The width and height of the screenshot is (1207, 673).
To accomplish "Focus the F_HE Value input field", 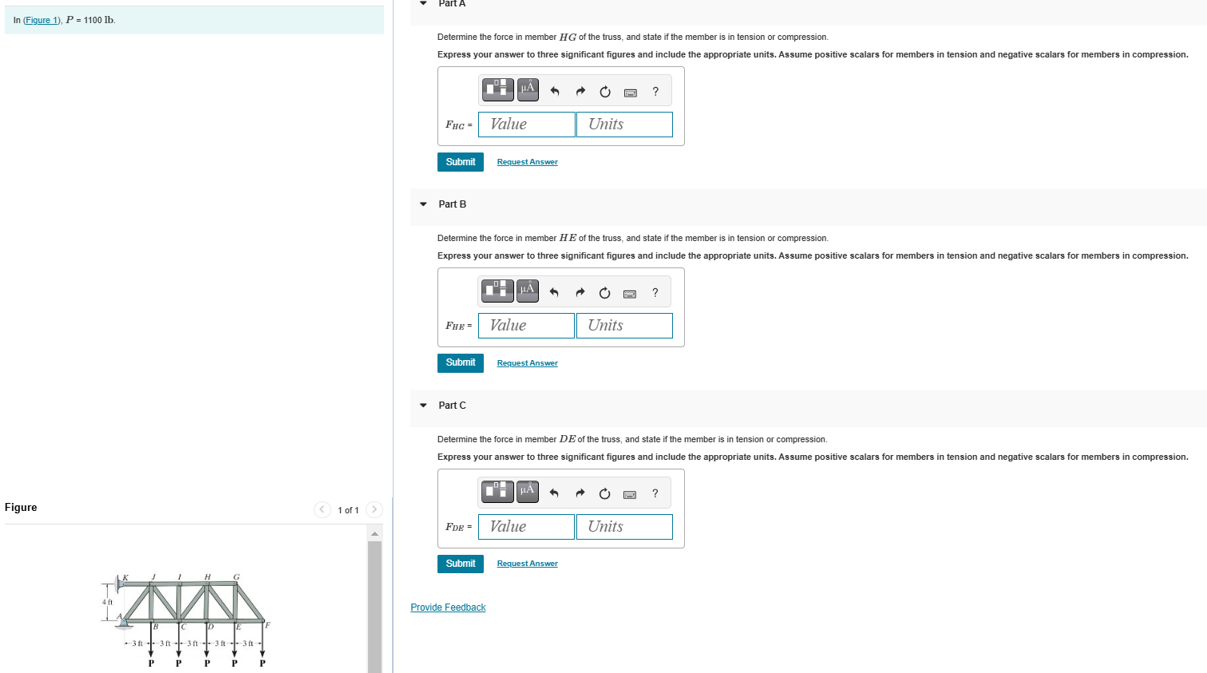I will (x=526, y=326).
